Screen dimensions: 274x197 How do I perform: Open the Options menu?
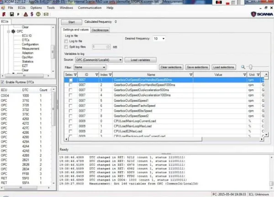coord(36,8)
